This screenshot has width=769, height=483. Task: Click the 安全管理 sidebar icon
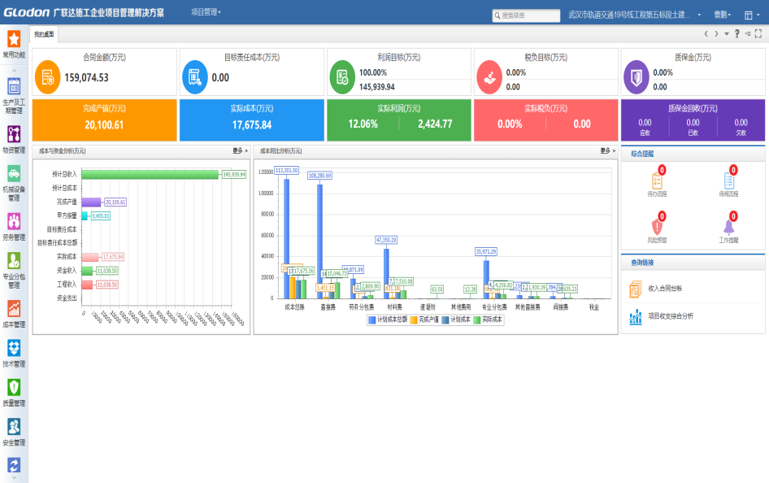(x=14, y=427)
